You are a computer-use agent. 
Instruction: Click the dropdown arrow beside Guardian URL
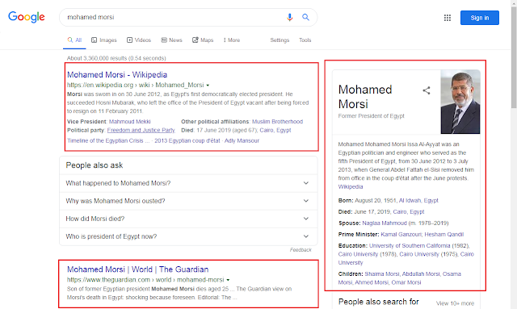[x=228, y=280]
